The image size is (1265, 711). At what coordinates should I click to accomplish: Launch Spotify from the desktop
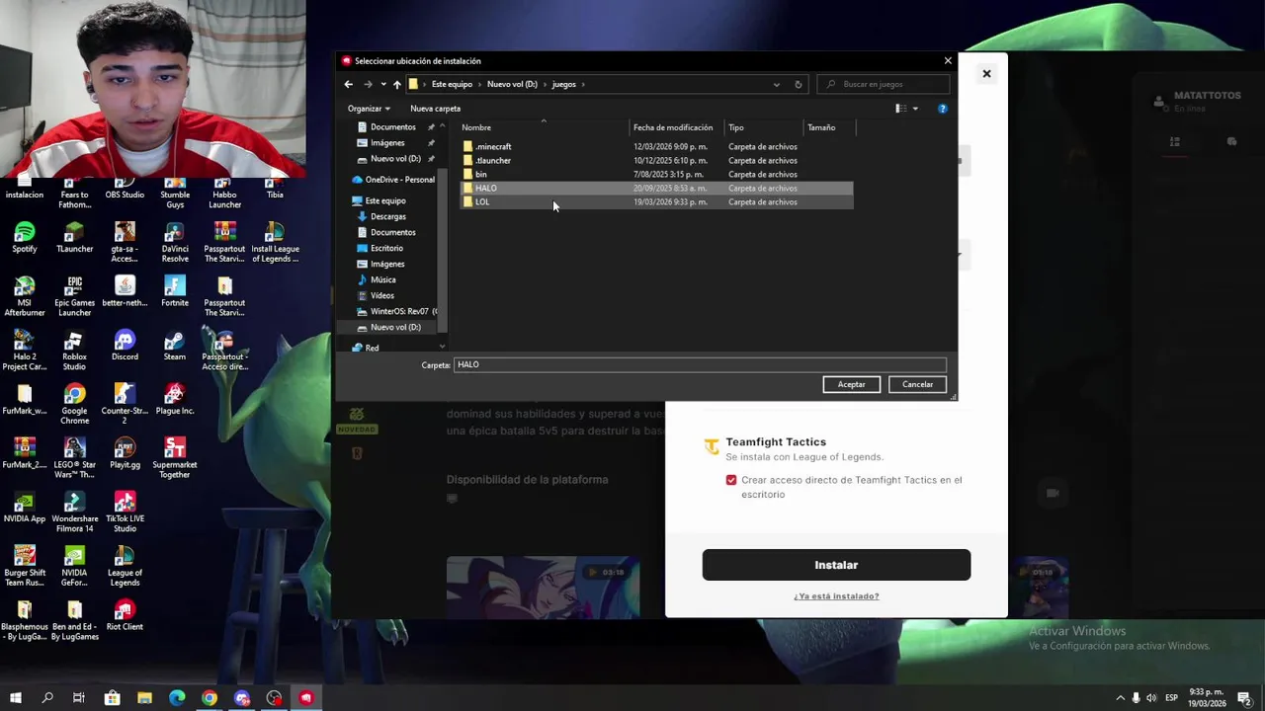[x=25, y=237]
